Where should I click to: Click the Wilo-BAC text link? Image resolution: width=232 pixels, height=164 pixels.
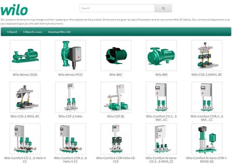(x=116, y=75)
